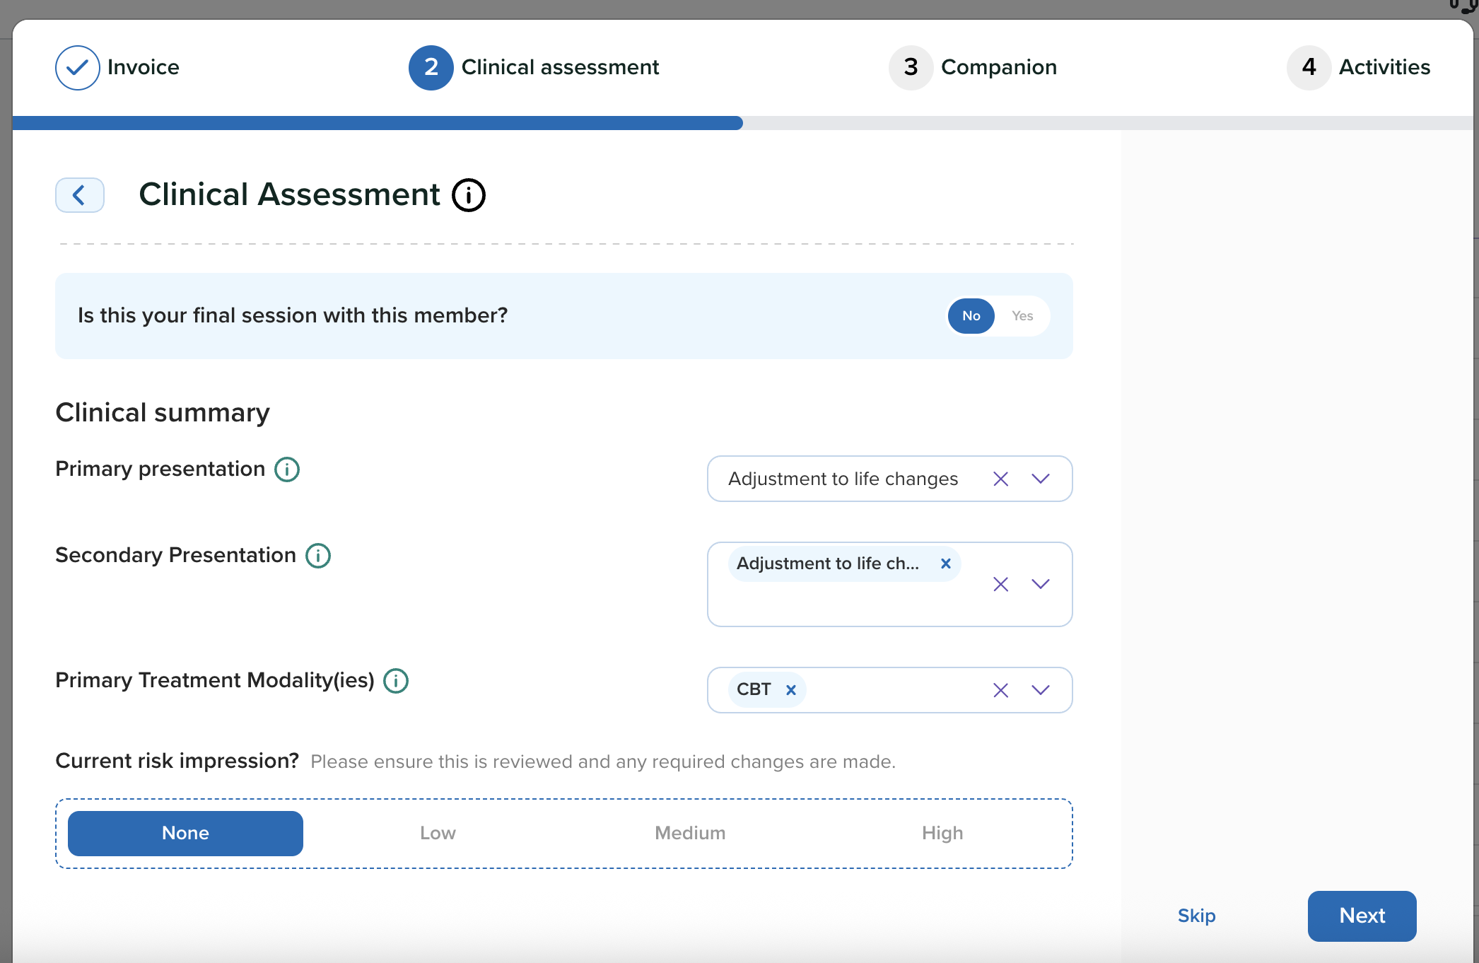Remove the 'Adjustment to life ch...' secondary tag
Screen dimensions: 1479x963
point(945,564)
